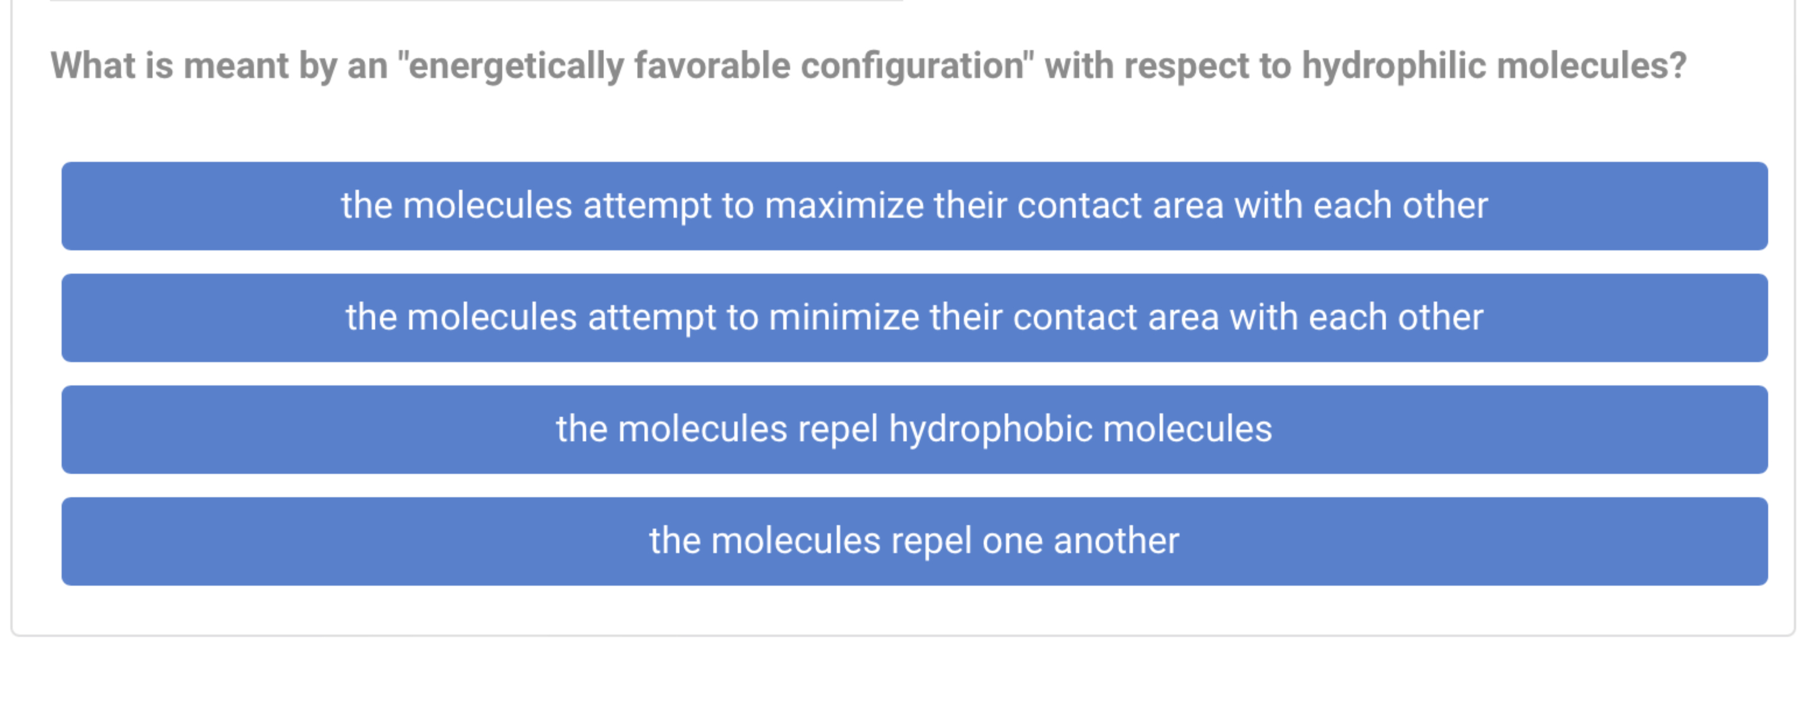Select answer "minimize their contact area with each other"
This screenshot has width=1801, height=712.
click(x=914, y=318)
